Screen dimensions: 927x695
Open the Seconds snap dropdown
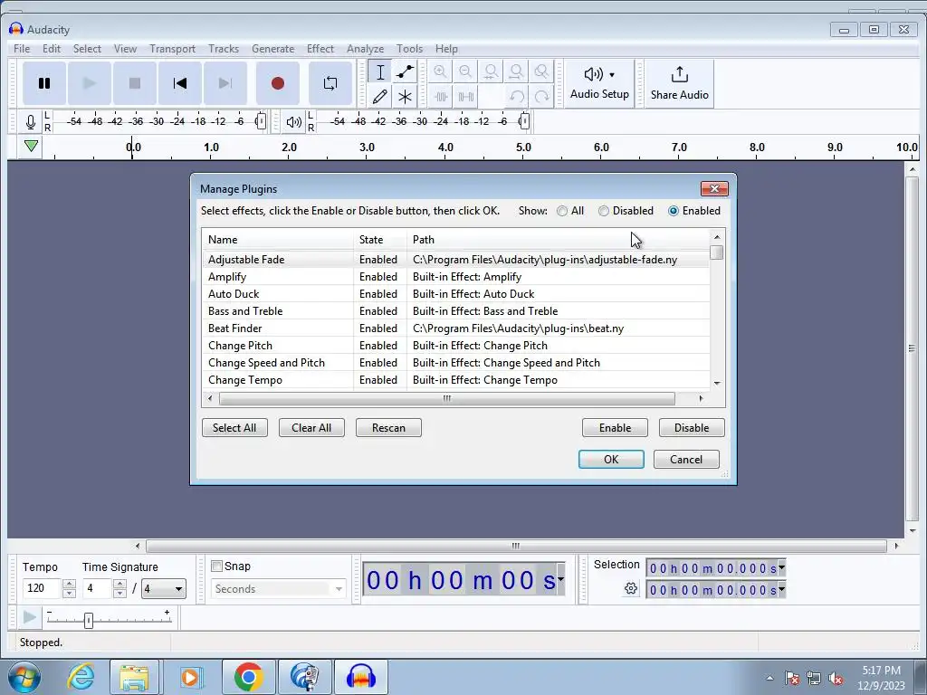click(278, 588)
